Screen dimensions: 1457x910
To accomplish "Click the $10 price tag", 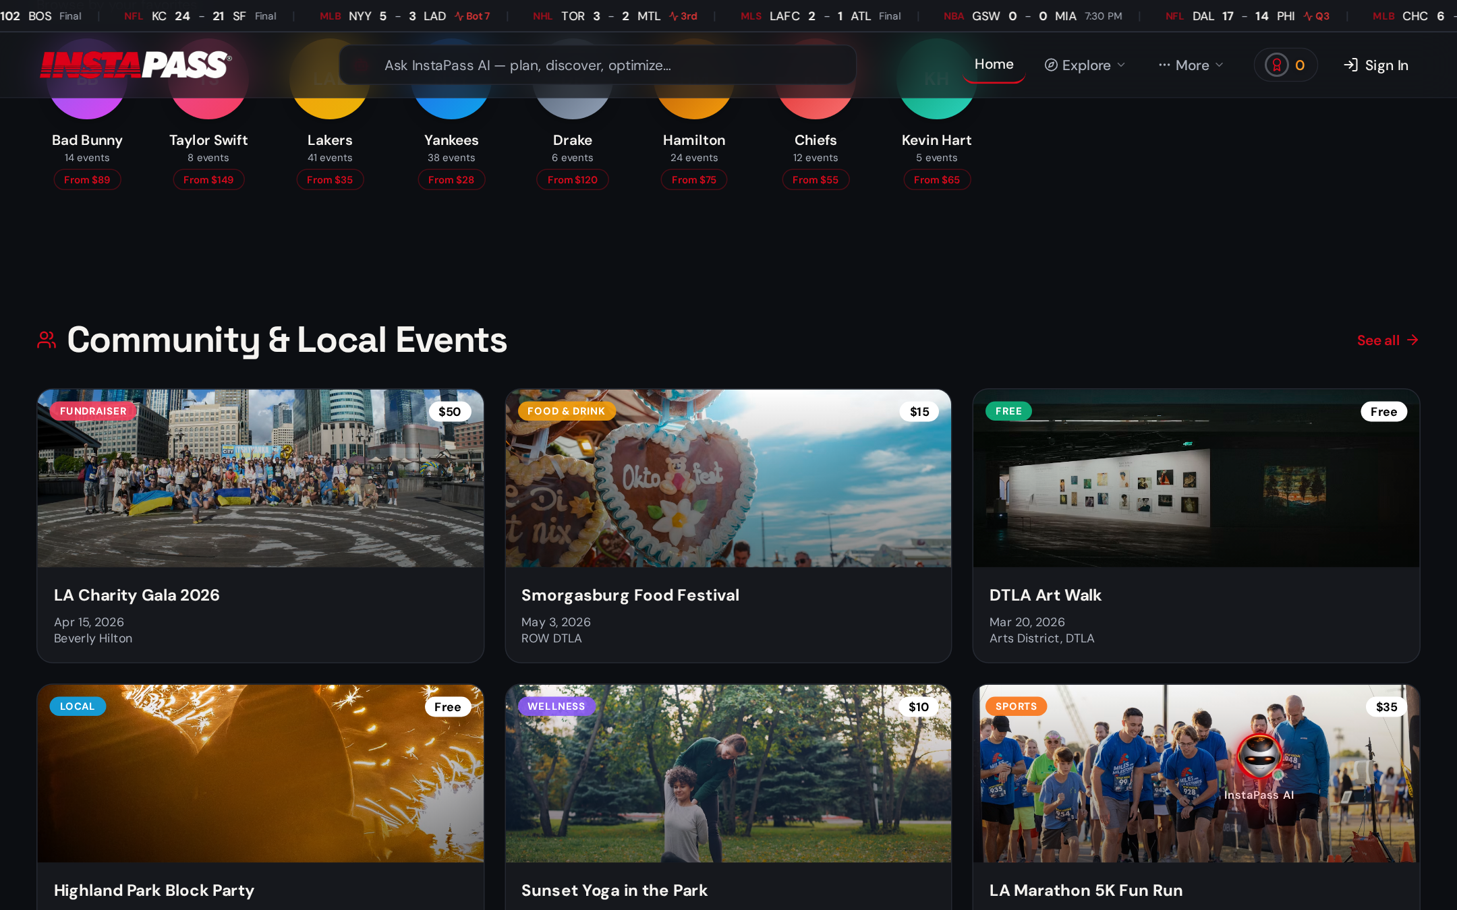I will click(919, 707).
